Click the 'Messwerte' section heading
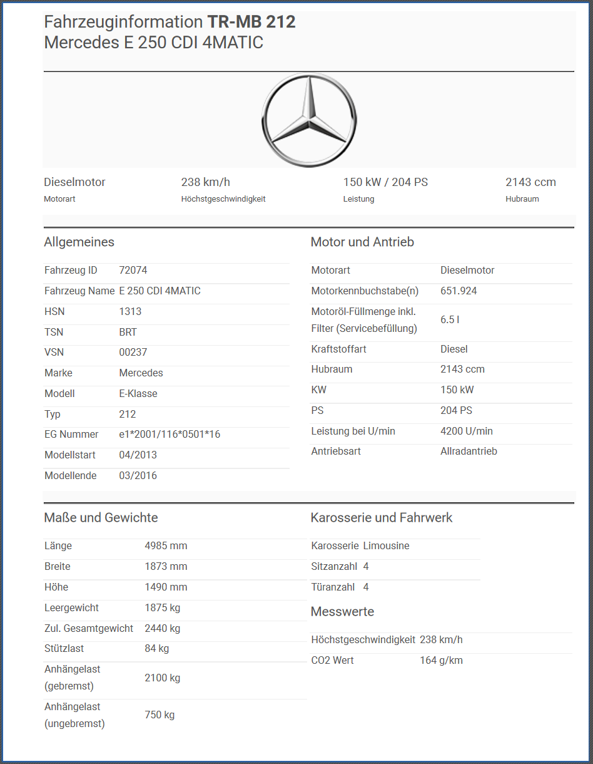 (342, 612)
